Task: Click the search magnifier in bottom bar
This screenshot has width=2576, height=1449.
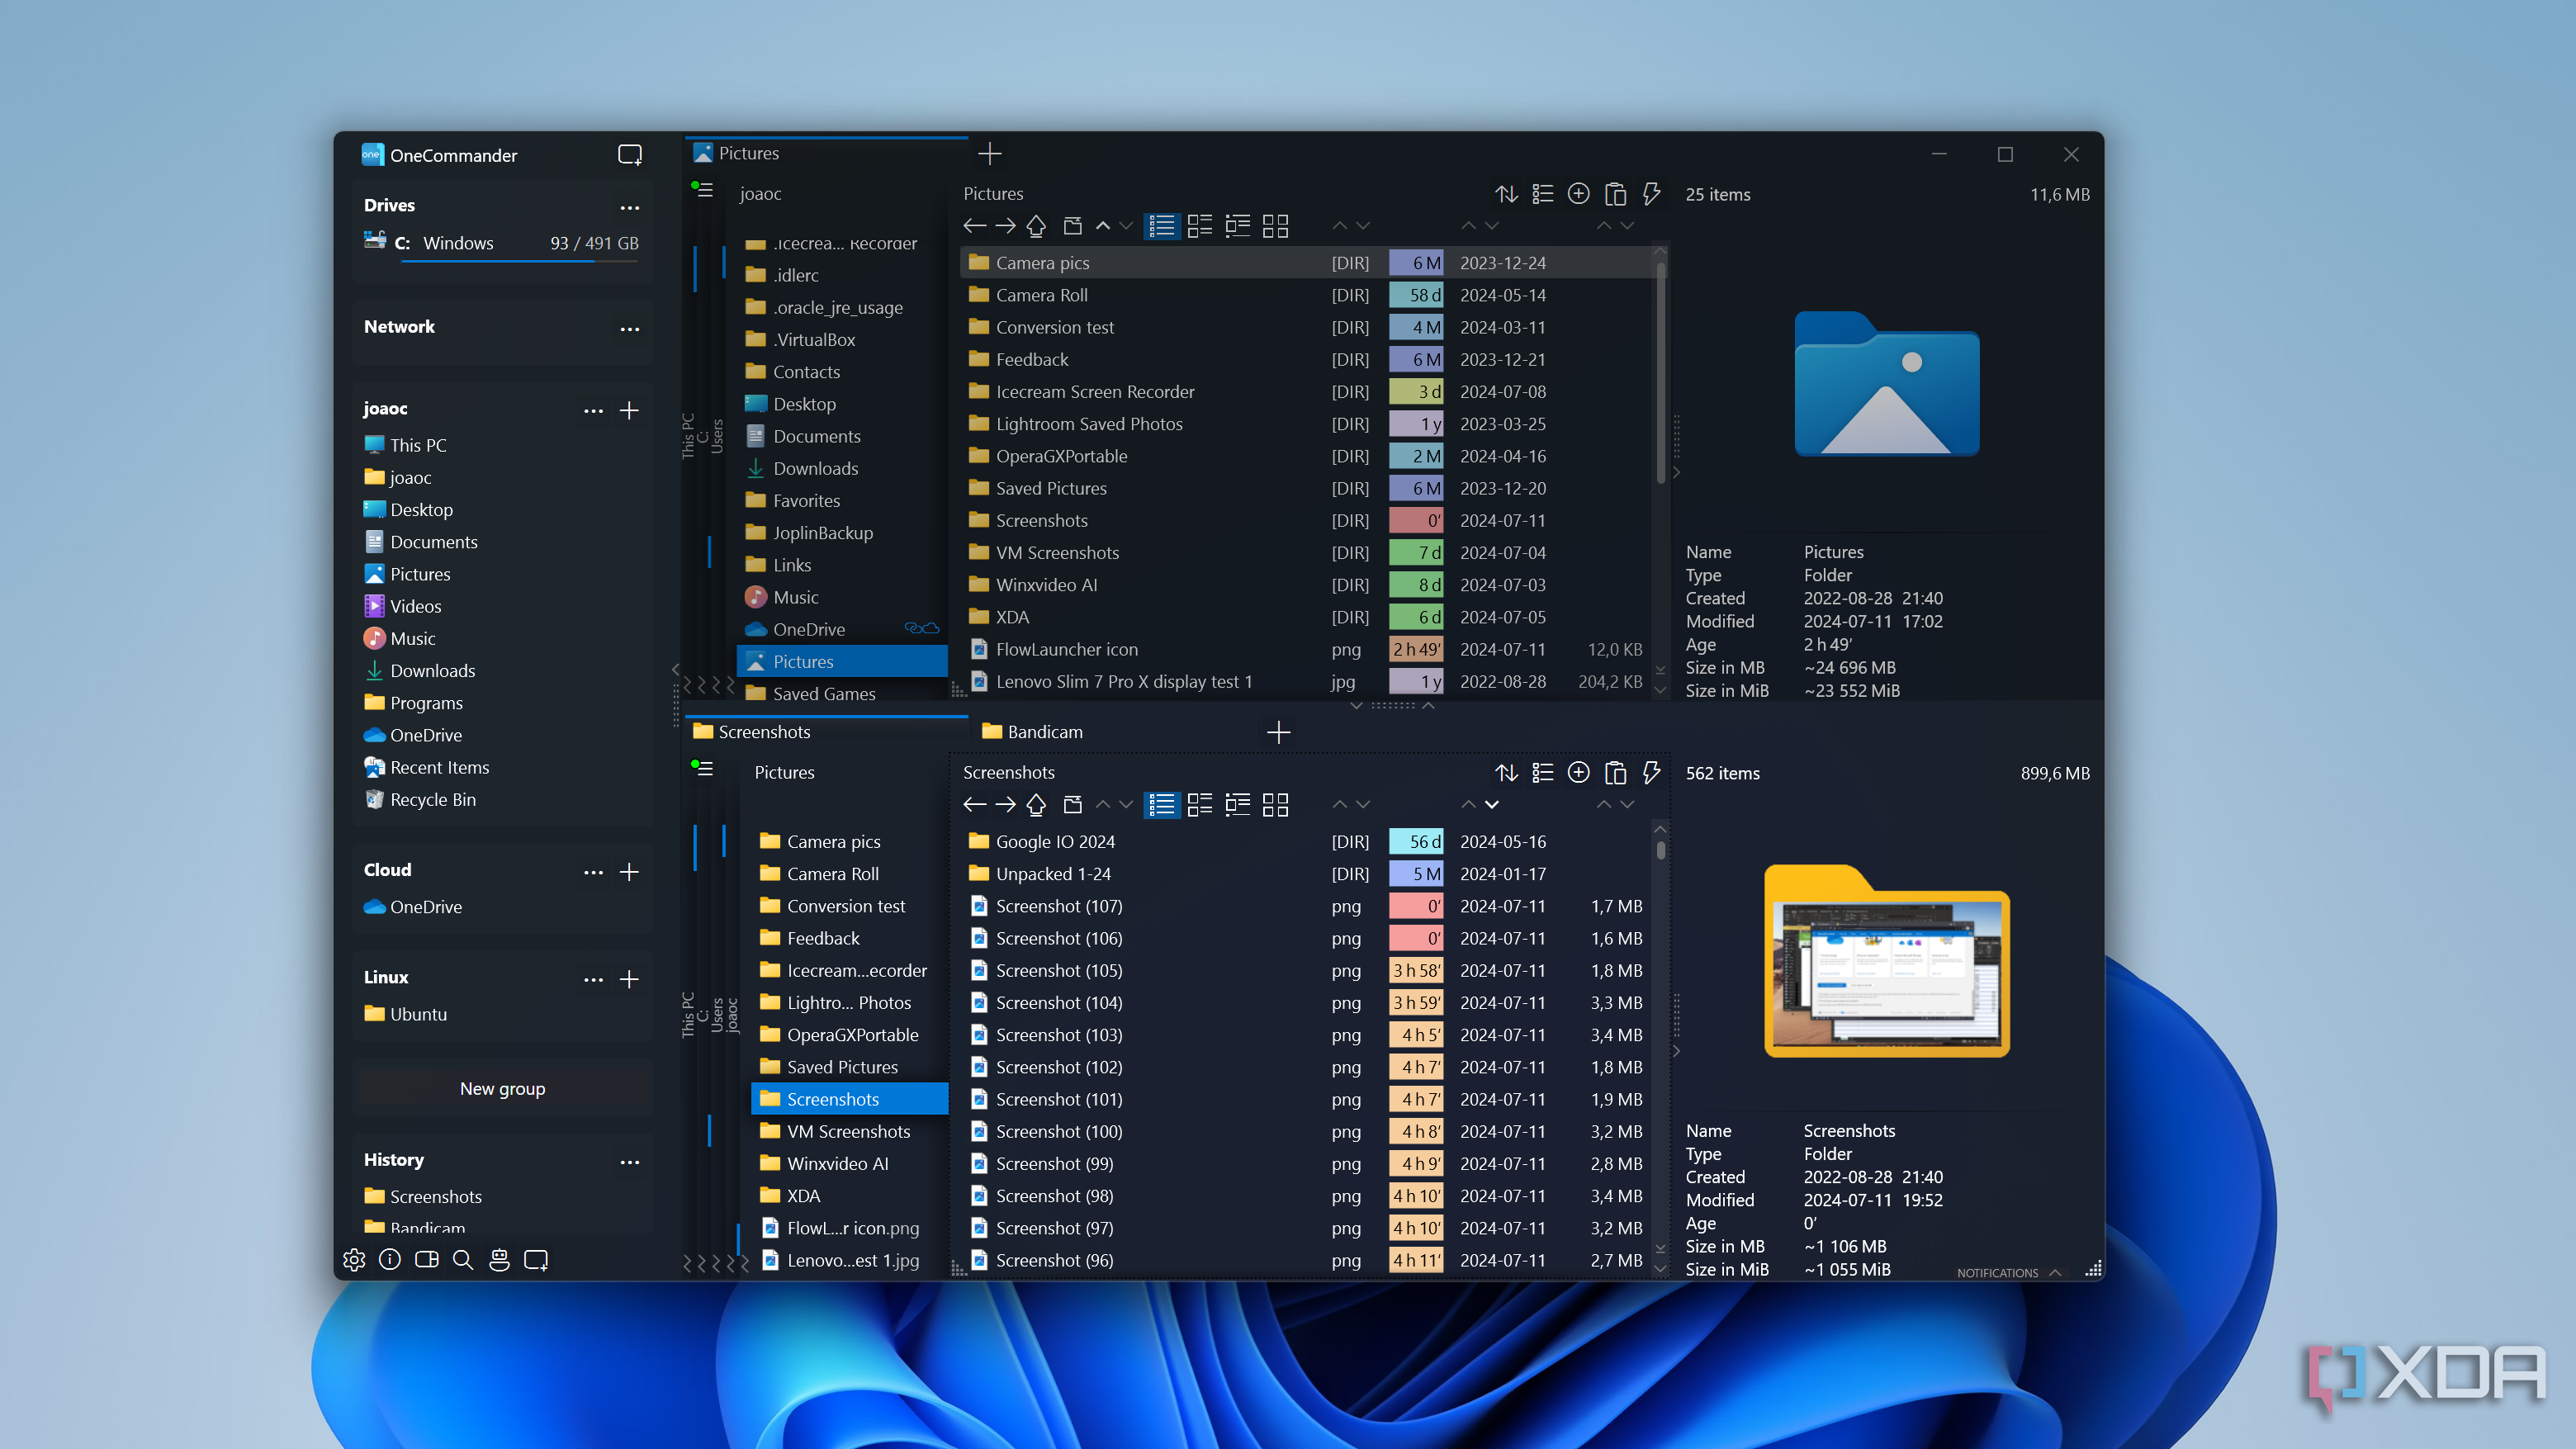Action: pos(463,1260)
